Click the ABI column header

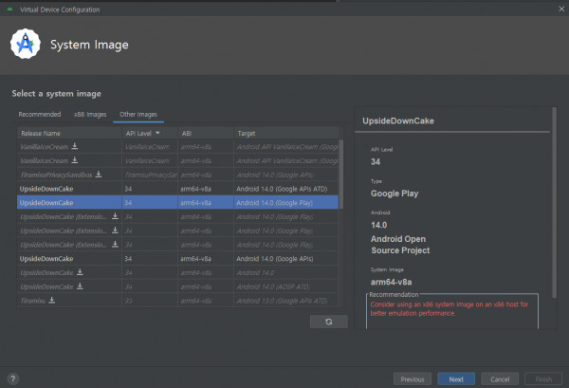(206, 133)
